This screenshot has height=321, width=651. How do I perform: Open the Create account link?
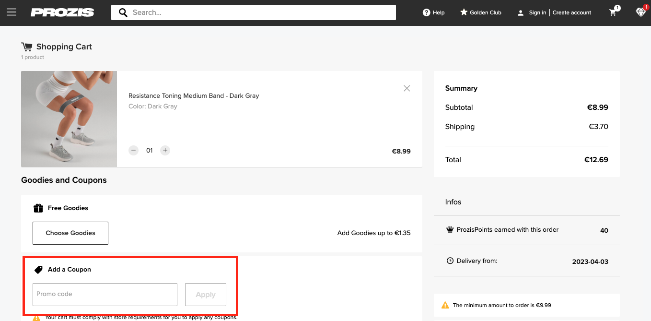(572, 12)
